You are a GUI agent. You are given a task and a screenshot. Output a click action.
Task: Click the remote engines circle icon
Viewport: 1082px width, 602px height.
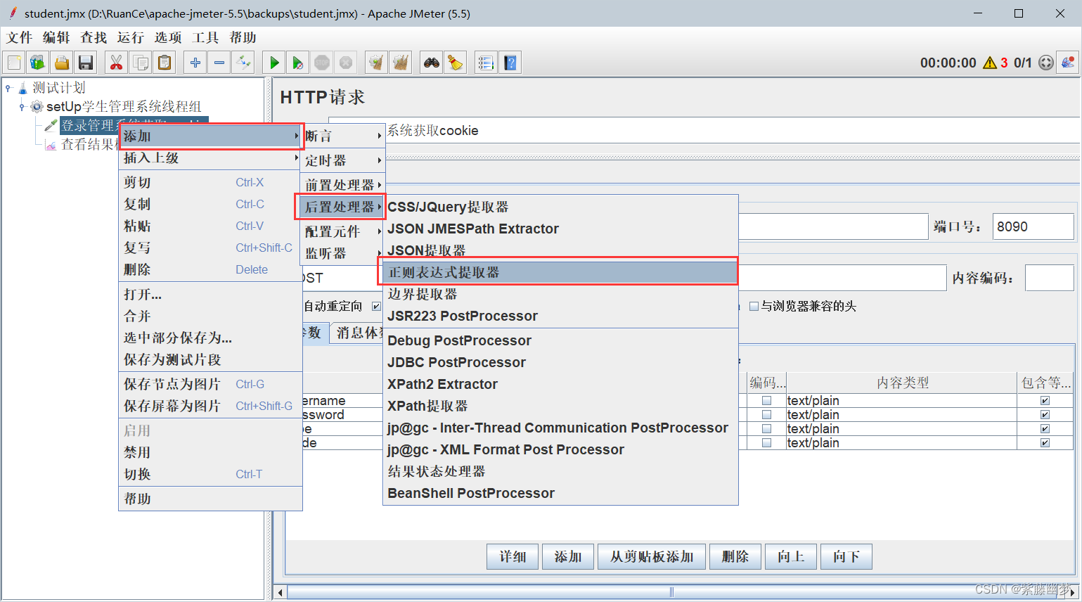pyautogui.click(x=1046, y=63)
